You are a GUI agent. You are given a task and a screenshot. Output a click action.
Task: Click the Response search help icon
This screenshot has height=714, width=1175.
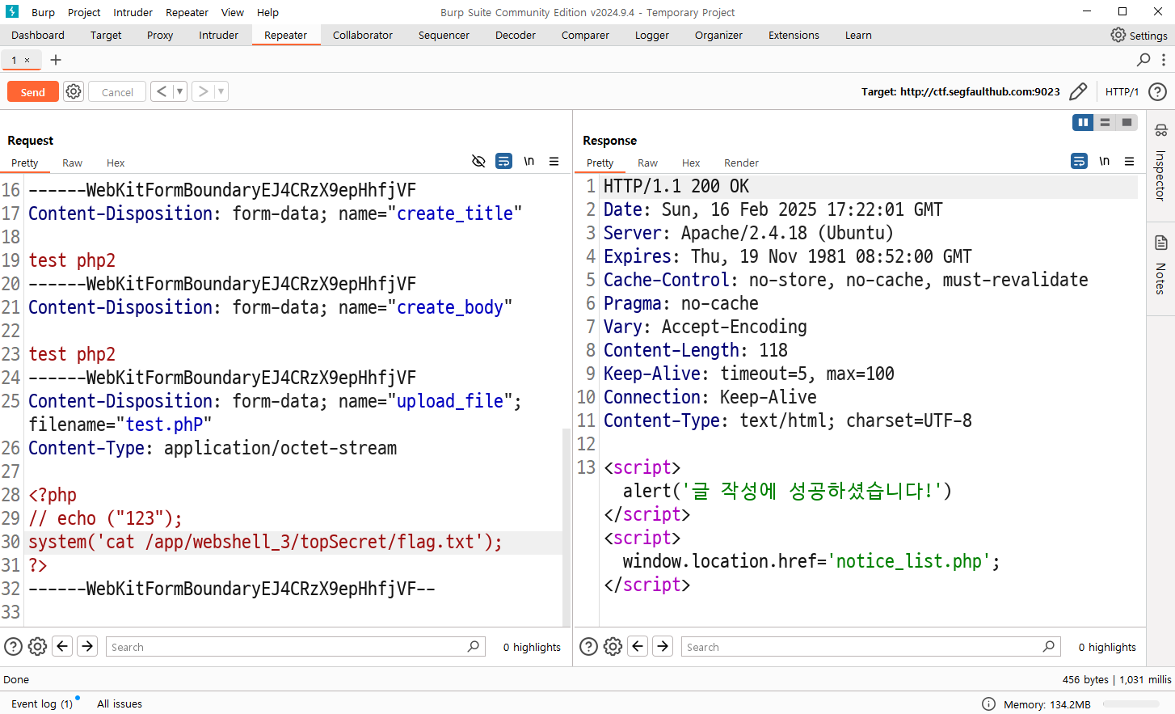(589, 646)
